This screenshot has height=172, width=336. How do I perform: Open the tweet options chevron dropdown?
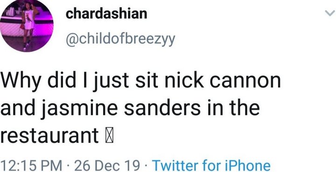click(330, 14)
